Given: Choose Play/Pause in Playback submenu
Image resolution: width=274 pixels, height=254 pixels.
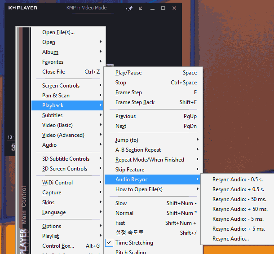Looking at the screenshot, I should tap(153, 73).
